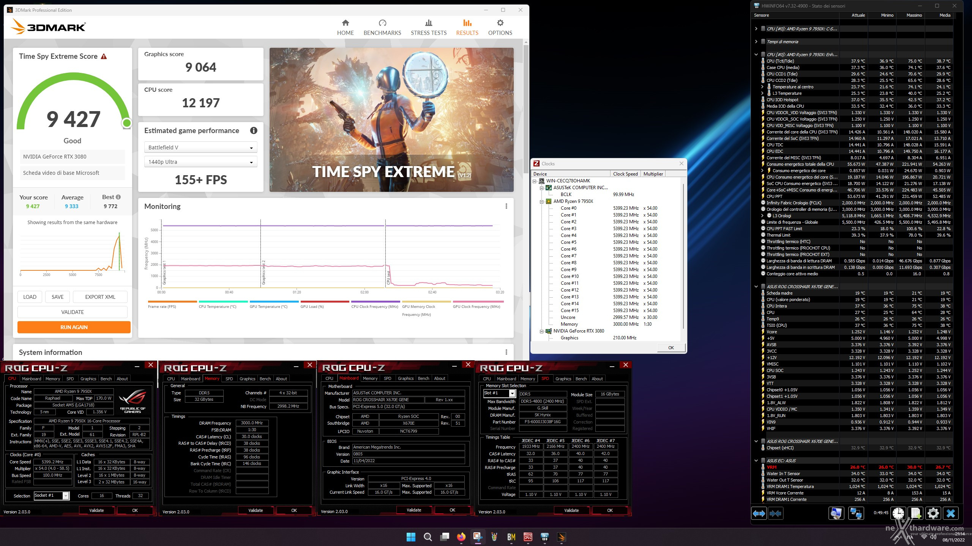Click the VALIDATE button in 3DMark
This screenshot has height=546, width=972.
[72, 312]
